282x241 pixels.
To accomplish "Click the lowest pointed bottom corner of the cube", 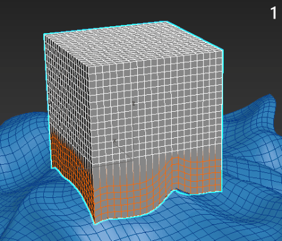I will (95, 224).
